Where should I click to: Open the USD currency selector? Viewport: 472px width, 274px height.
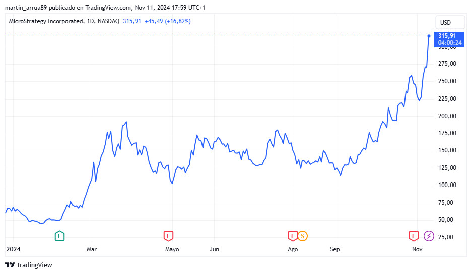tap(445, 23)
